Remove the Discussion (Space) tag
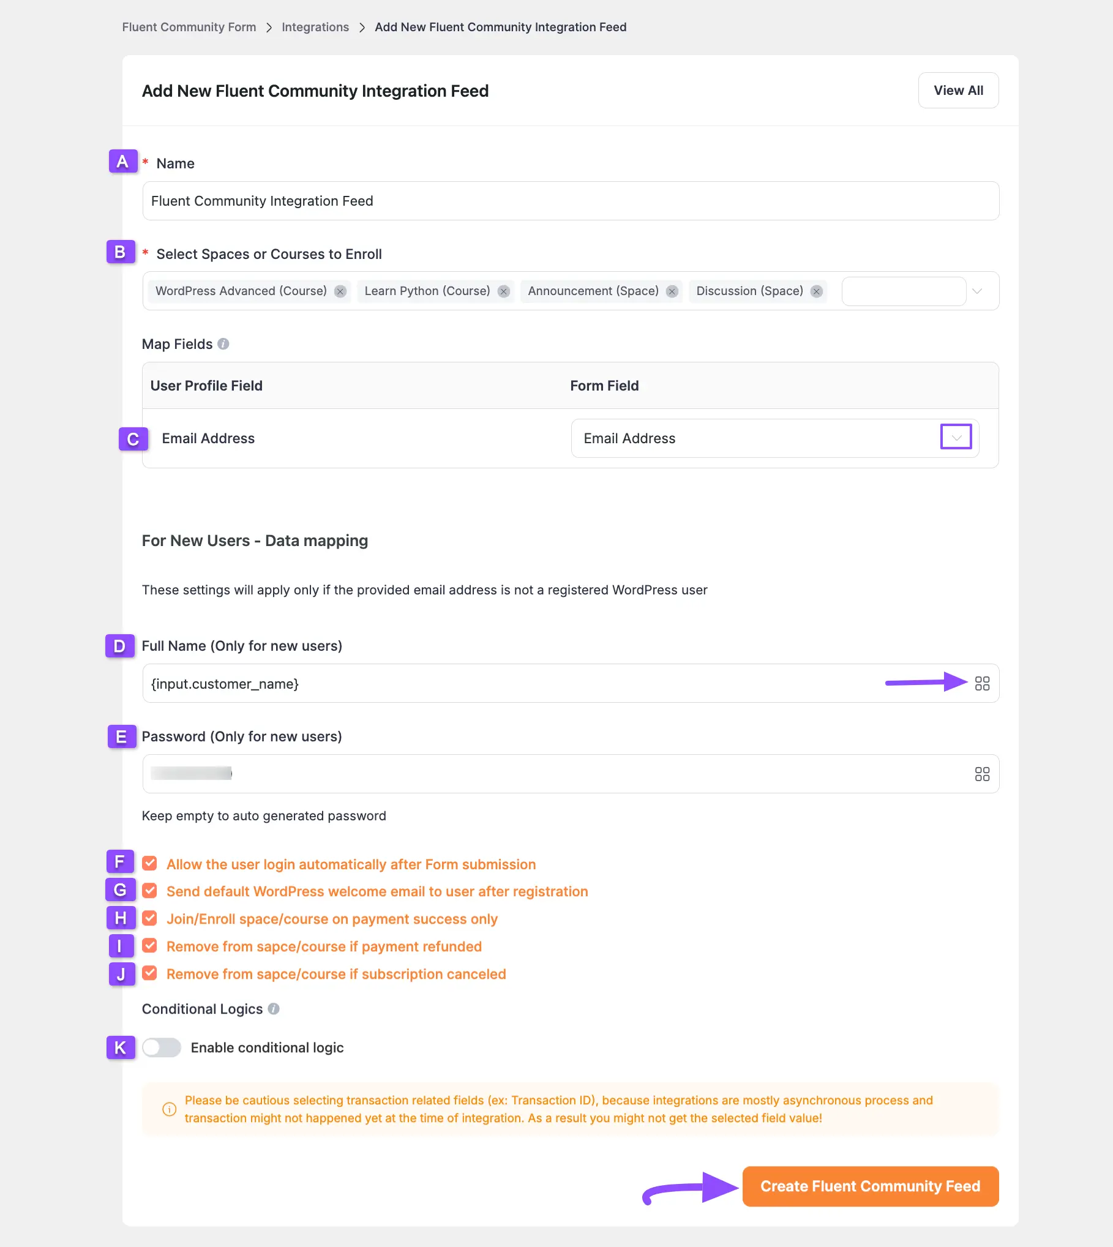The image size is (1113, 1247). (817, 291)
